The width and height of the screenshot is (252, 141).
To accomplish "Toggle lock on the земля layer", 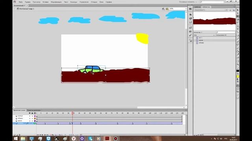I will click(32, 121).
